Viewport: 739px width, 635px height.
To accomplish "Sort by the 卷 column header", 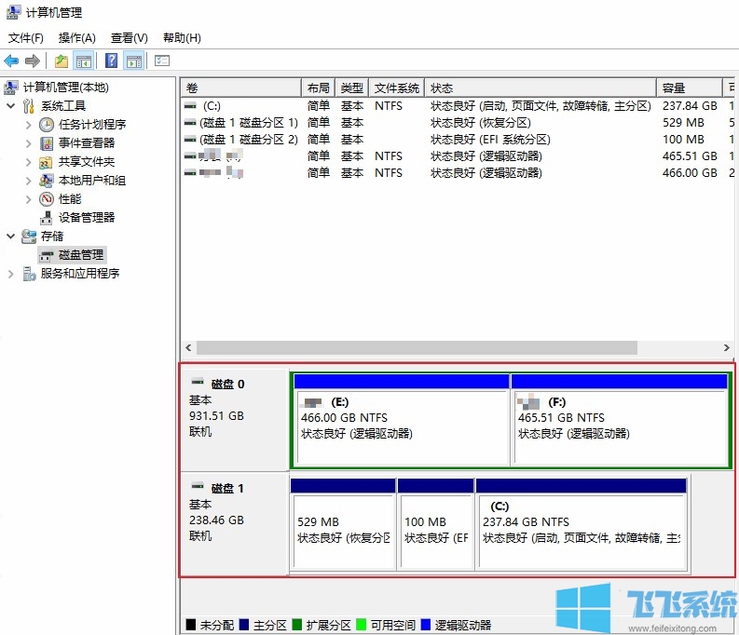I will 241,88.
